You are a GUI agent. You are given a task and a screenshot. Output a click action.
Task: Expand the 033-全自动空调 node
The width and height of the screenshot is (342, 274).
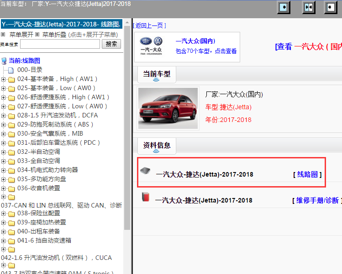coord(3,161)
